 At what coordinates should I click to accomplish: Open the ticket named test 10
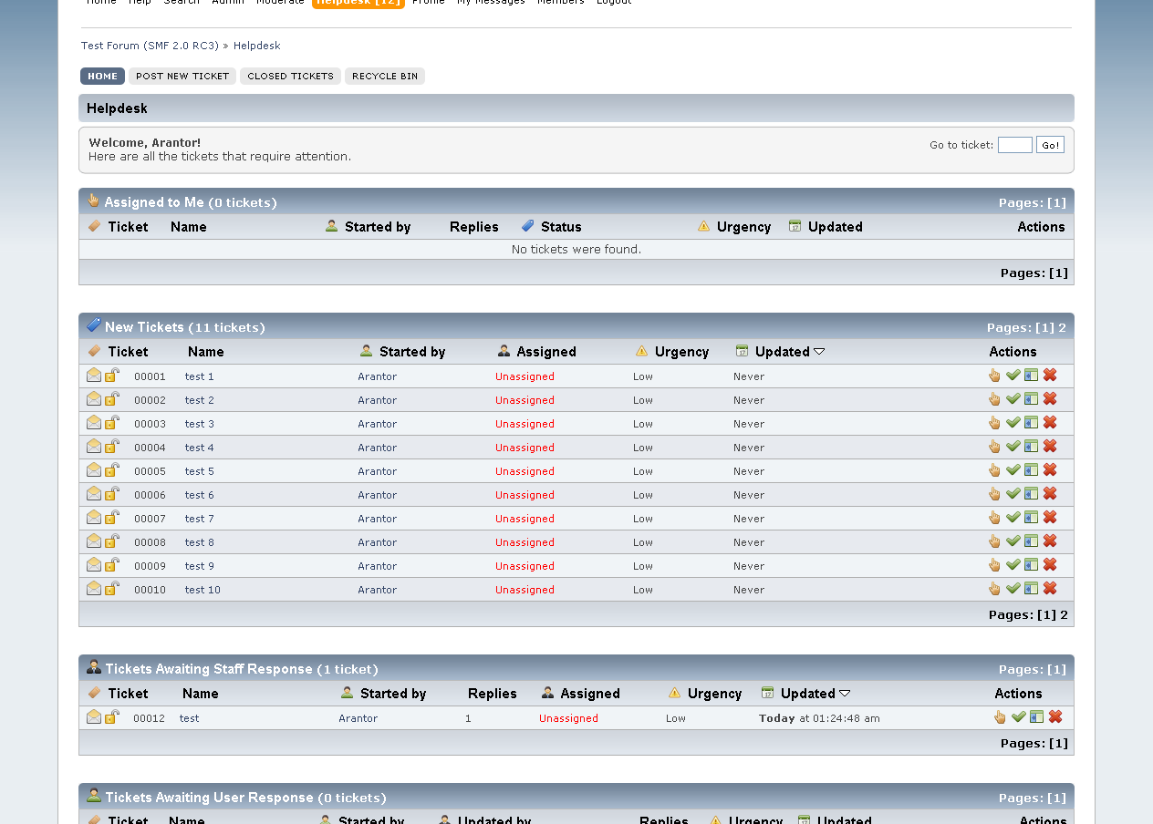pos(203,590)
